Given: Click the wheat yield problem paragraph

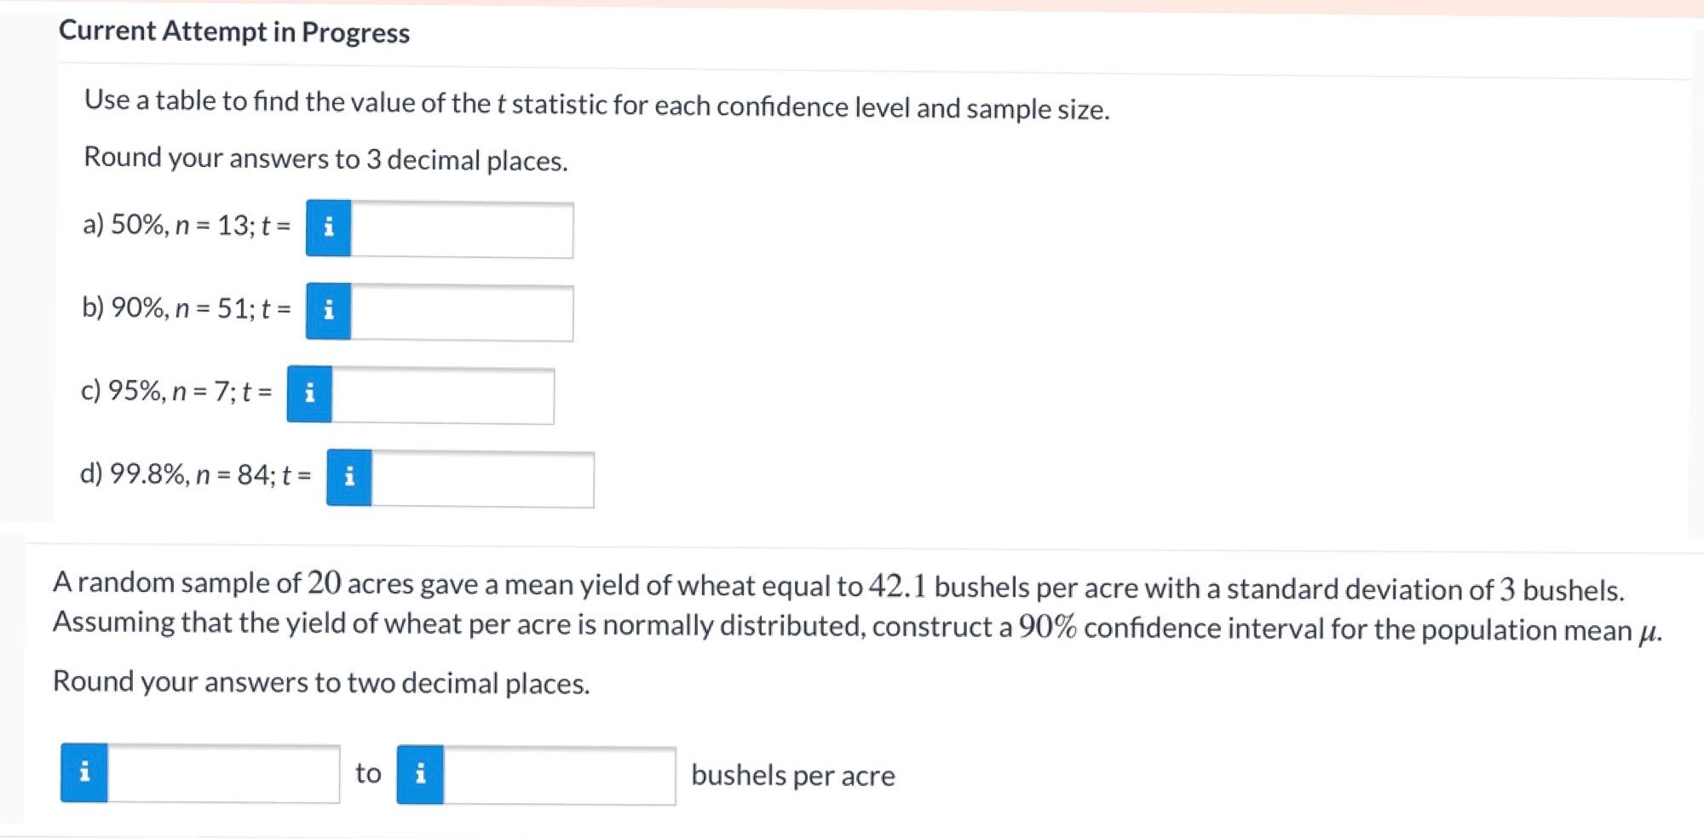Looking at the screenshot, I should (857, 606).
